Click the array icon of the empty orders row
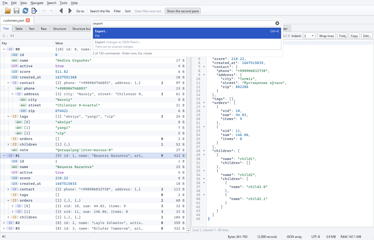374x240 pixels. [x=15, y=139]
